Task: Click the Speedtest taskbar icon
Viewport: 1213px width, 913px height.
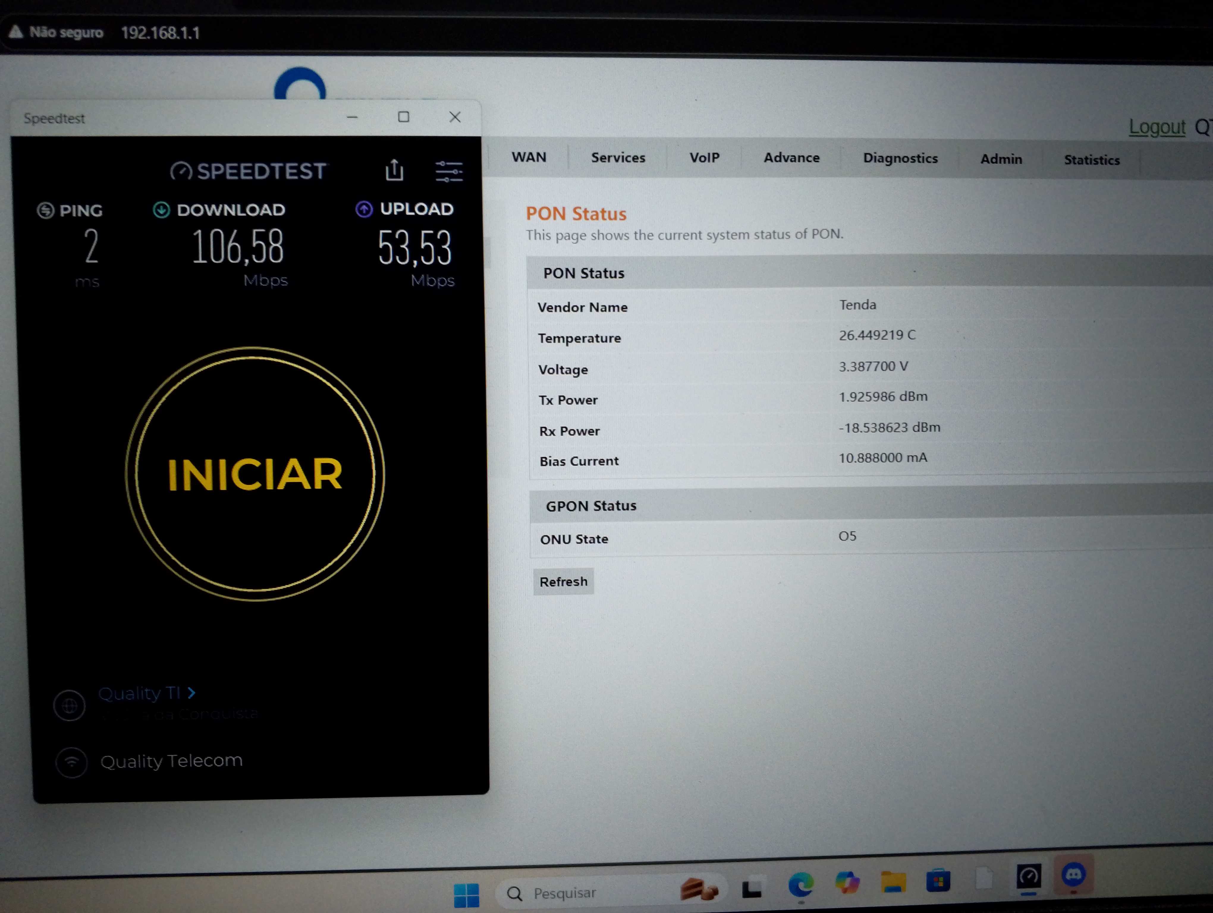Action: coord(1028,876)
